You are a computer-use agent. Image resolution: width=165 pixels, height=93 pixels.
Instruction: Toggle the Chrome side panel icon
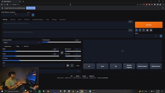(158, 4)
